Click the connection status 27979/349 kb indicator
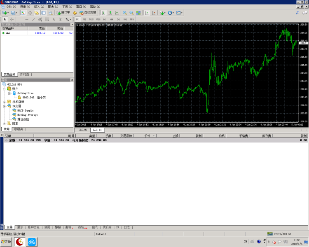Image resolution: width=309 pixels, height=247 pixels. point(279,234)
